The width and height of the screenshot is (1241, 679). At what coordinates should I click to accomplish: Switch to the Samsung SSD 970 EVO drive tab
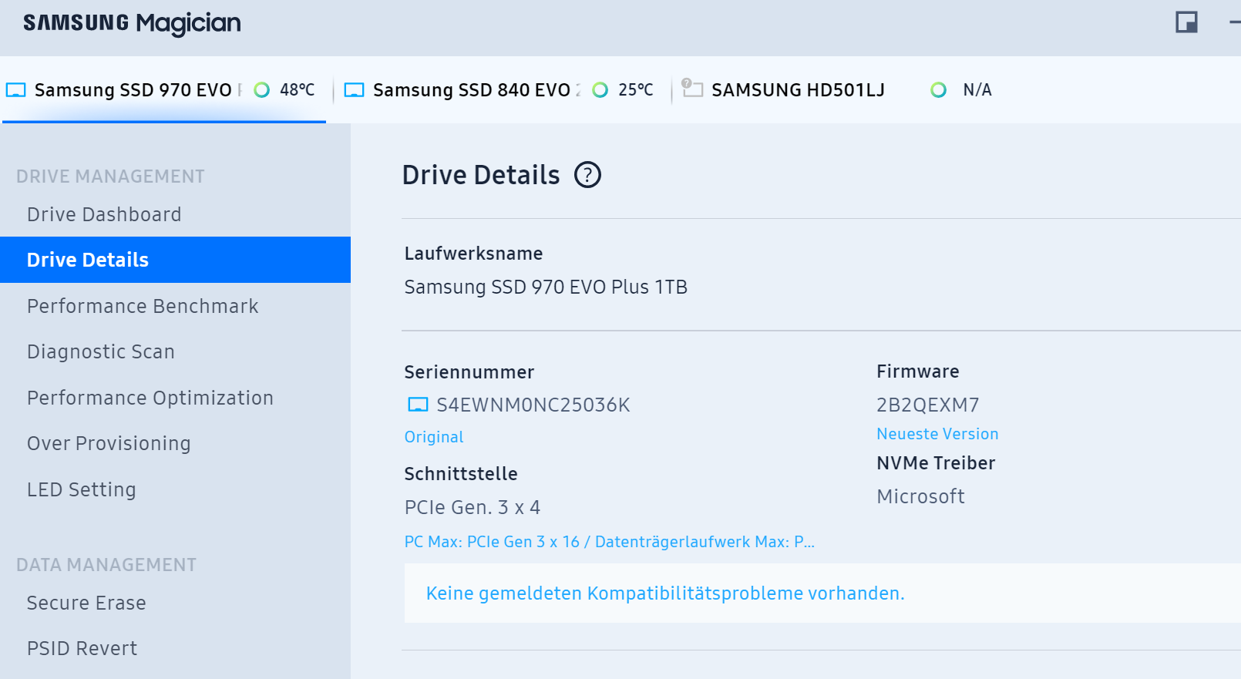click(163, 90)
